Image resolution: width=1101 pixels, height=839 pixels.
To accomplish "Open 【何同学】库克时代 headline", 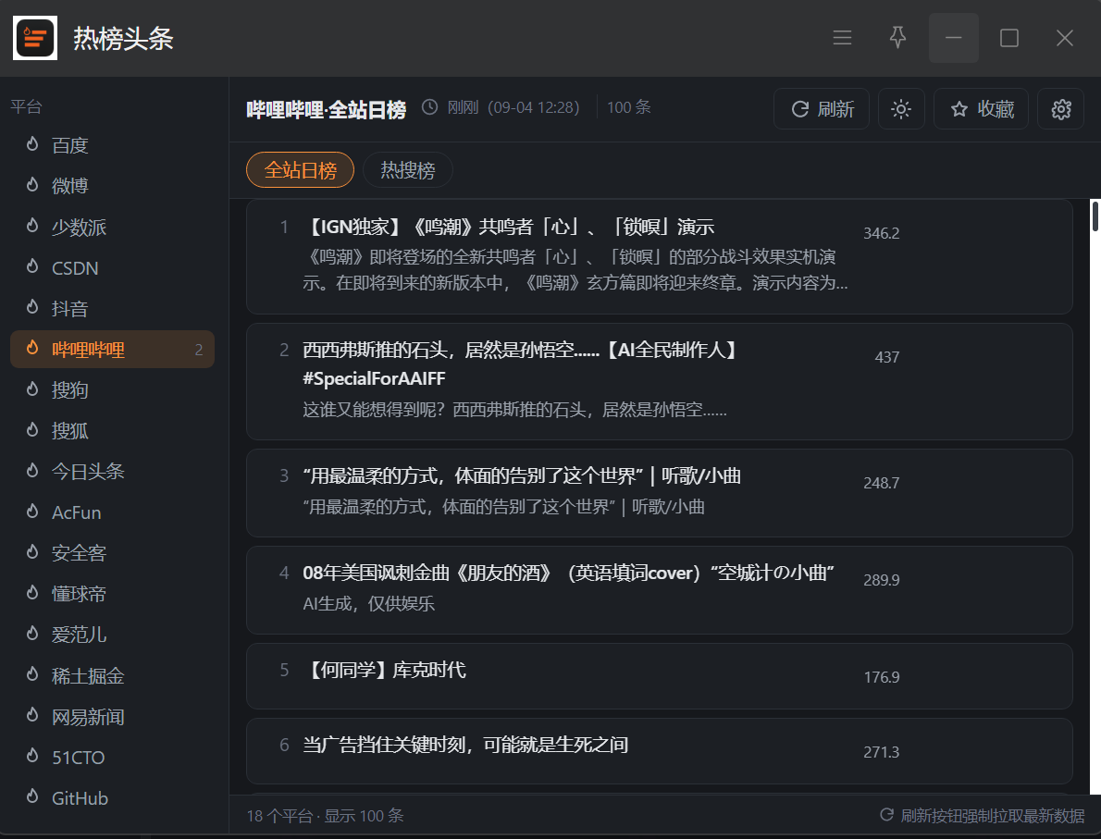I will [385, 670].
